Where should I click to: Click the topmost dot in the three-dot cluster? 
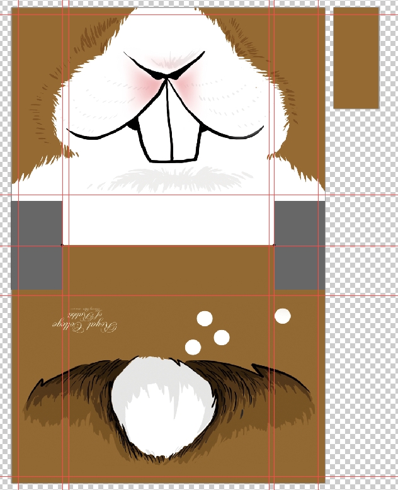click(205, 319)
